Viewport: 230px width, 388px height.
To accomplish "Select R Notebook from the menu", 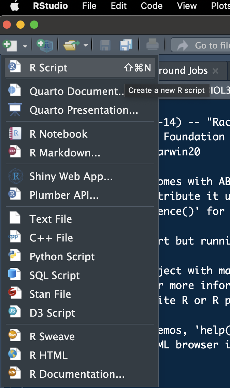I will point(80,134).
